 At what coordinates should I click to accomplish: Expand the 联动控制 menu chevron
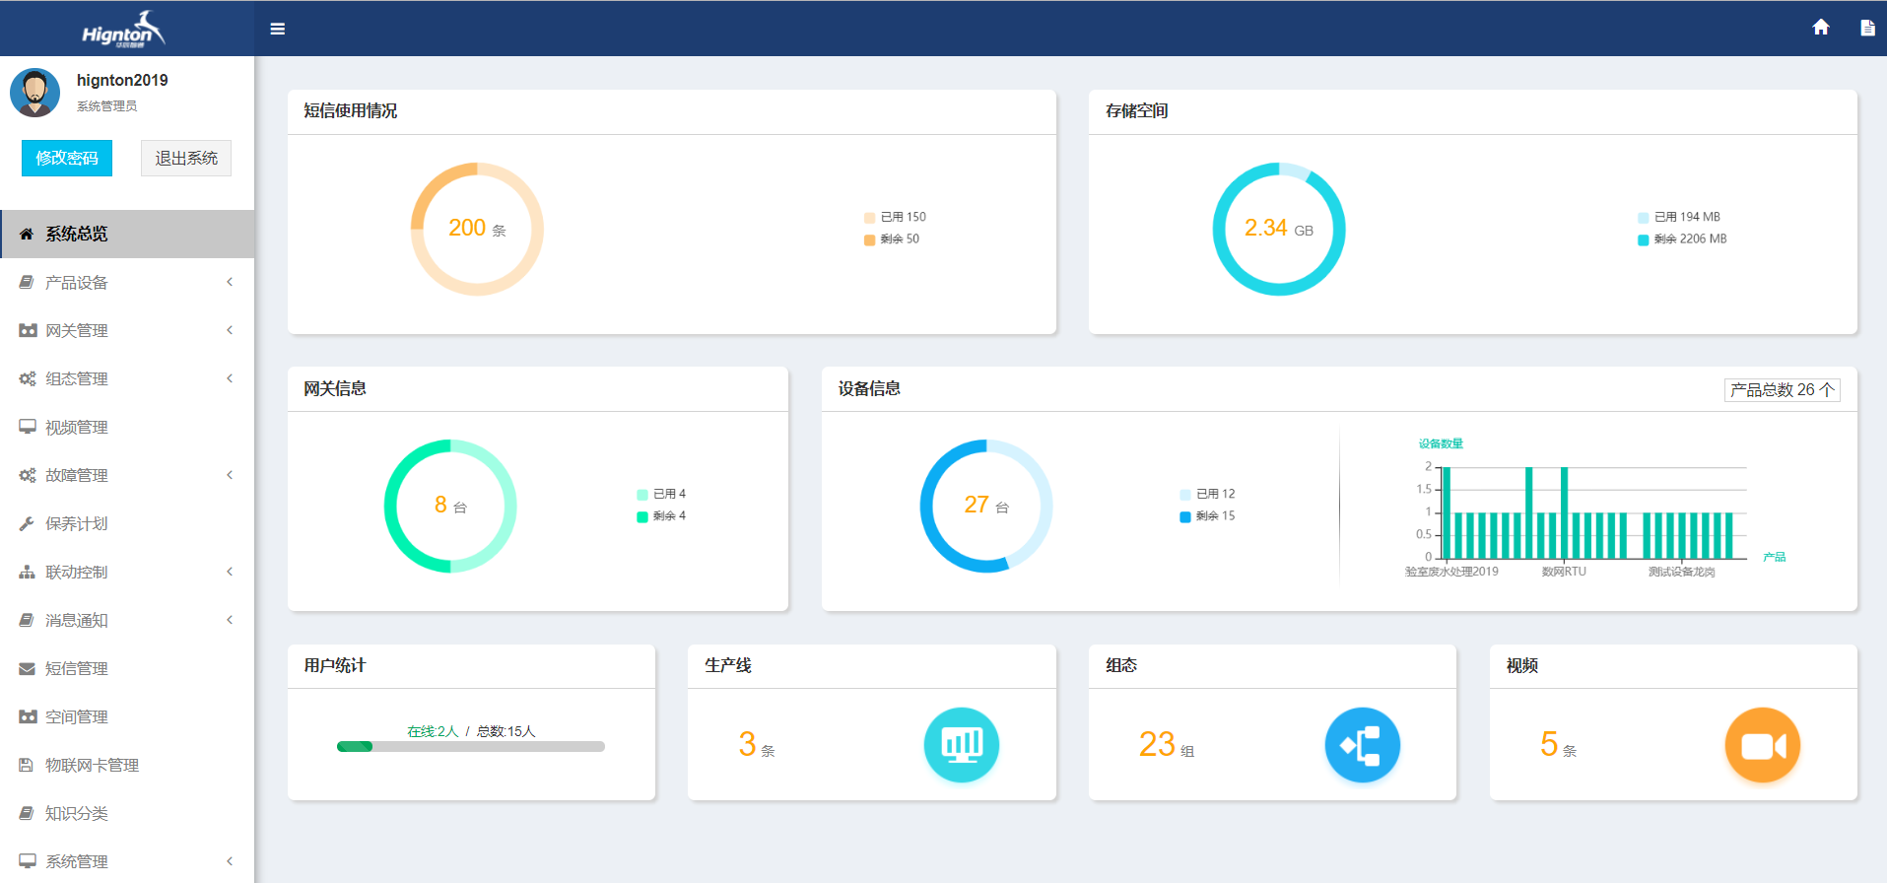coord(230,572)
